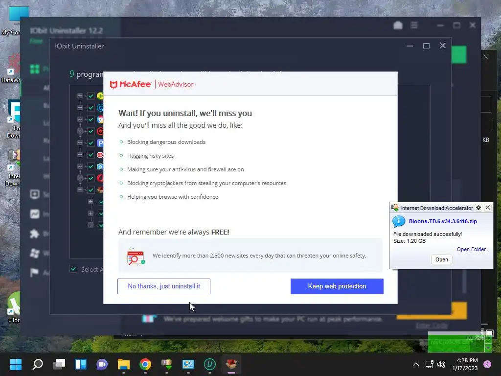Uncheck program with blue circle icon

(x=91, y=108)
